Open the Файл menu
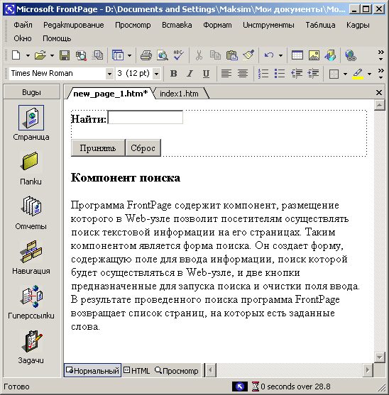The image size is (389, 395). click(x=23, y=25)
